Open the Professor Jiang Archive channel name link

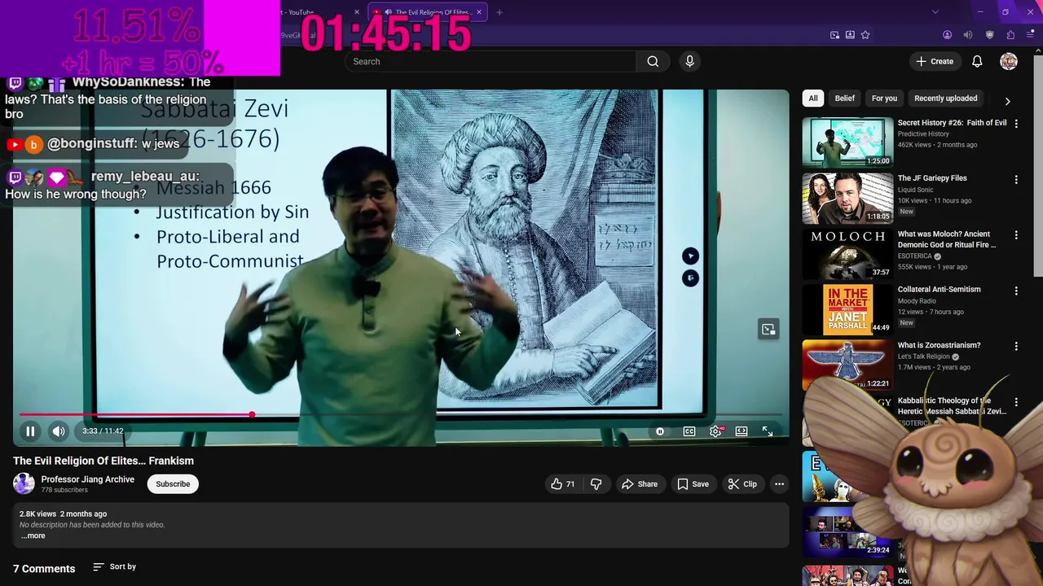coord(88,479)
